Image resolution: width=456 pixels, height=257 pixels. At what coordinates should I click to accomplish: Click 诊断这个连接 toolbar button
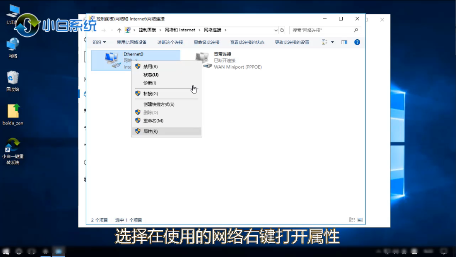pos(170,42)
